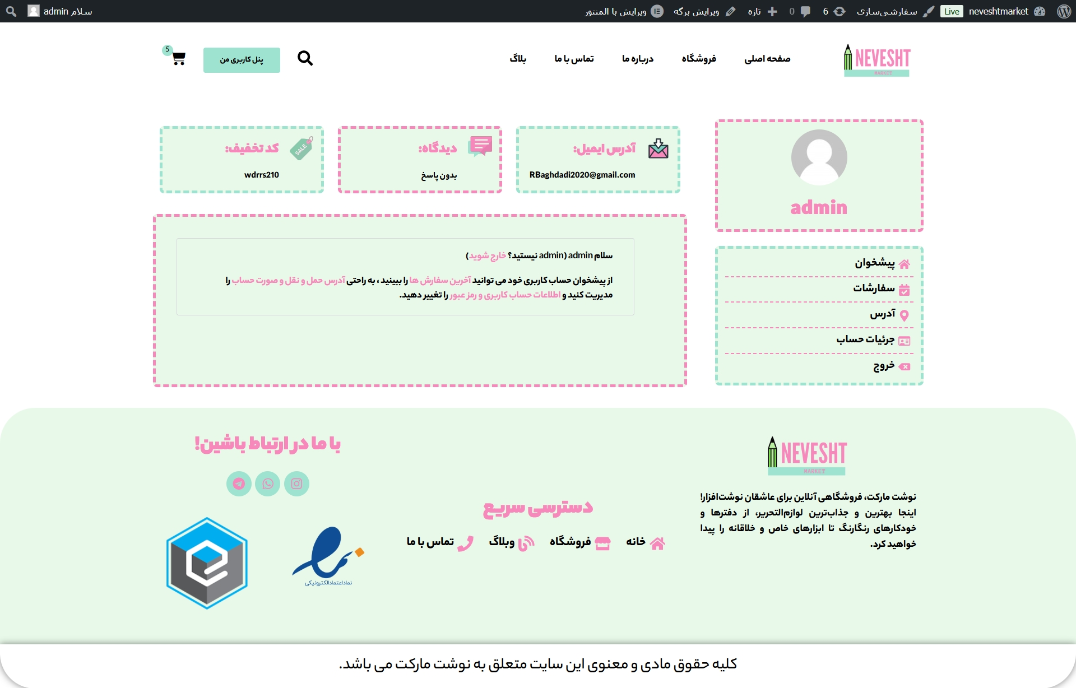Click the پنل کاربری من button
1076x688 pixels.
point(242,60)
